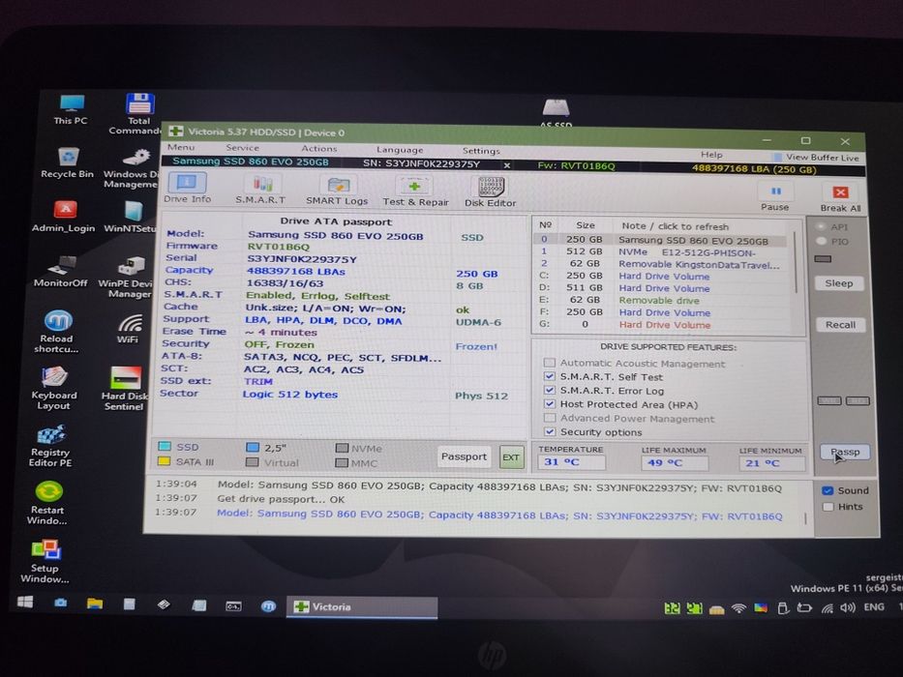
Task: Toggle Security options checkbox
Action: [550, 431]
